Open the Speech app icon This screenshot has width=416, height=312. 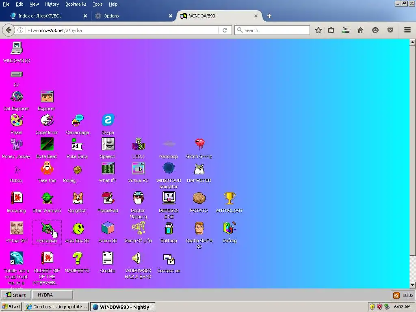[108, 144]
